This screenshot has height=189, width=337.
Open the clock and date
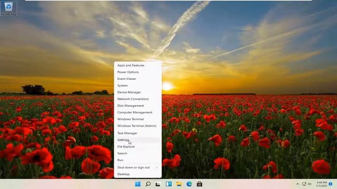(x=322, y=184)
